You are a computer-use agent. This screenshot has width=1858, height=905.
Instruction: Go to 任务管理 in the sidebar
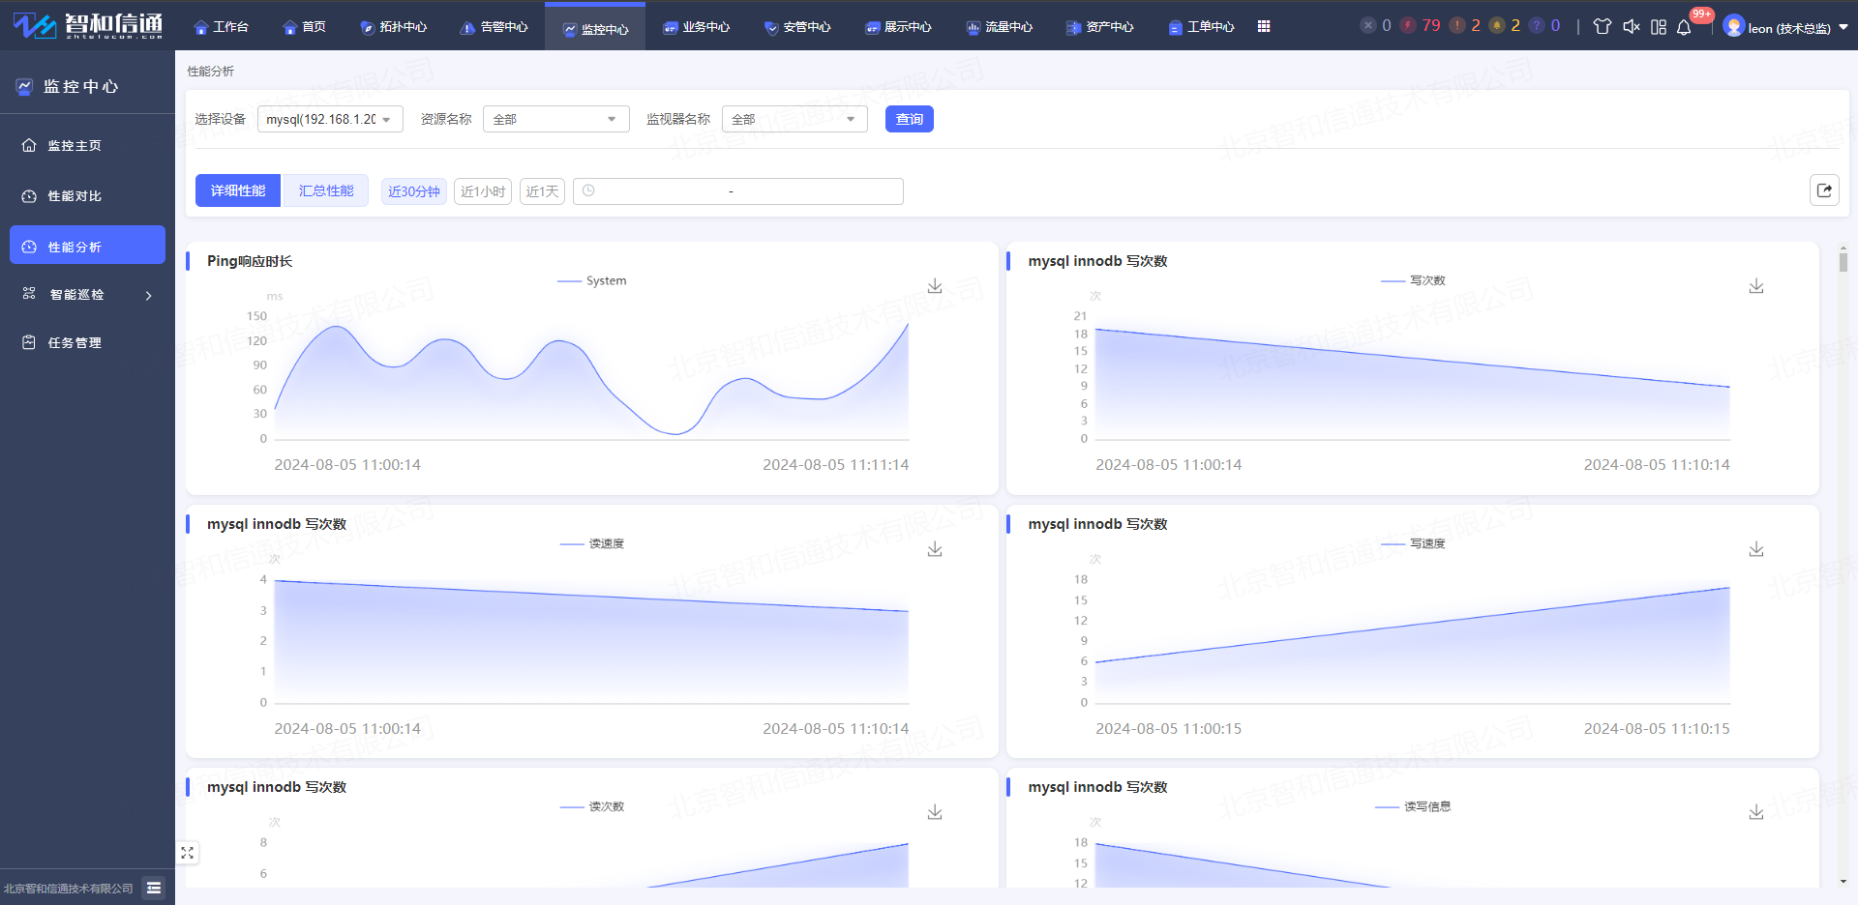pos(87,342)
